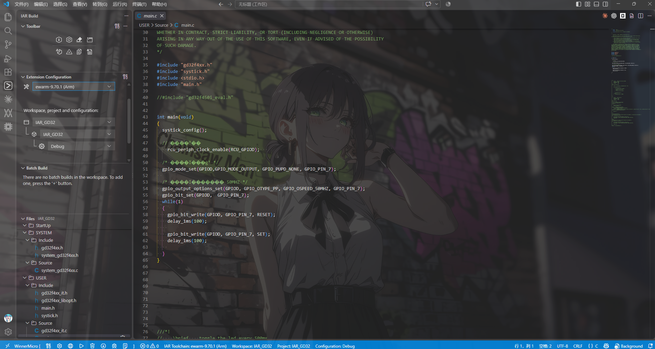655x349 pixels.
Task: Click the errors and warnings count
Action: [150, 346]
